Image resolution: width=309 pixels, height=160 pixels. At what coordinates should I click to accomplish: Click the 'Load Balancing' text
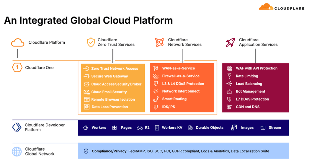pos(249,84)
